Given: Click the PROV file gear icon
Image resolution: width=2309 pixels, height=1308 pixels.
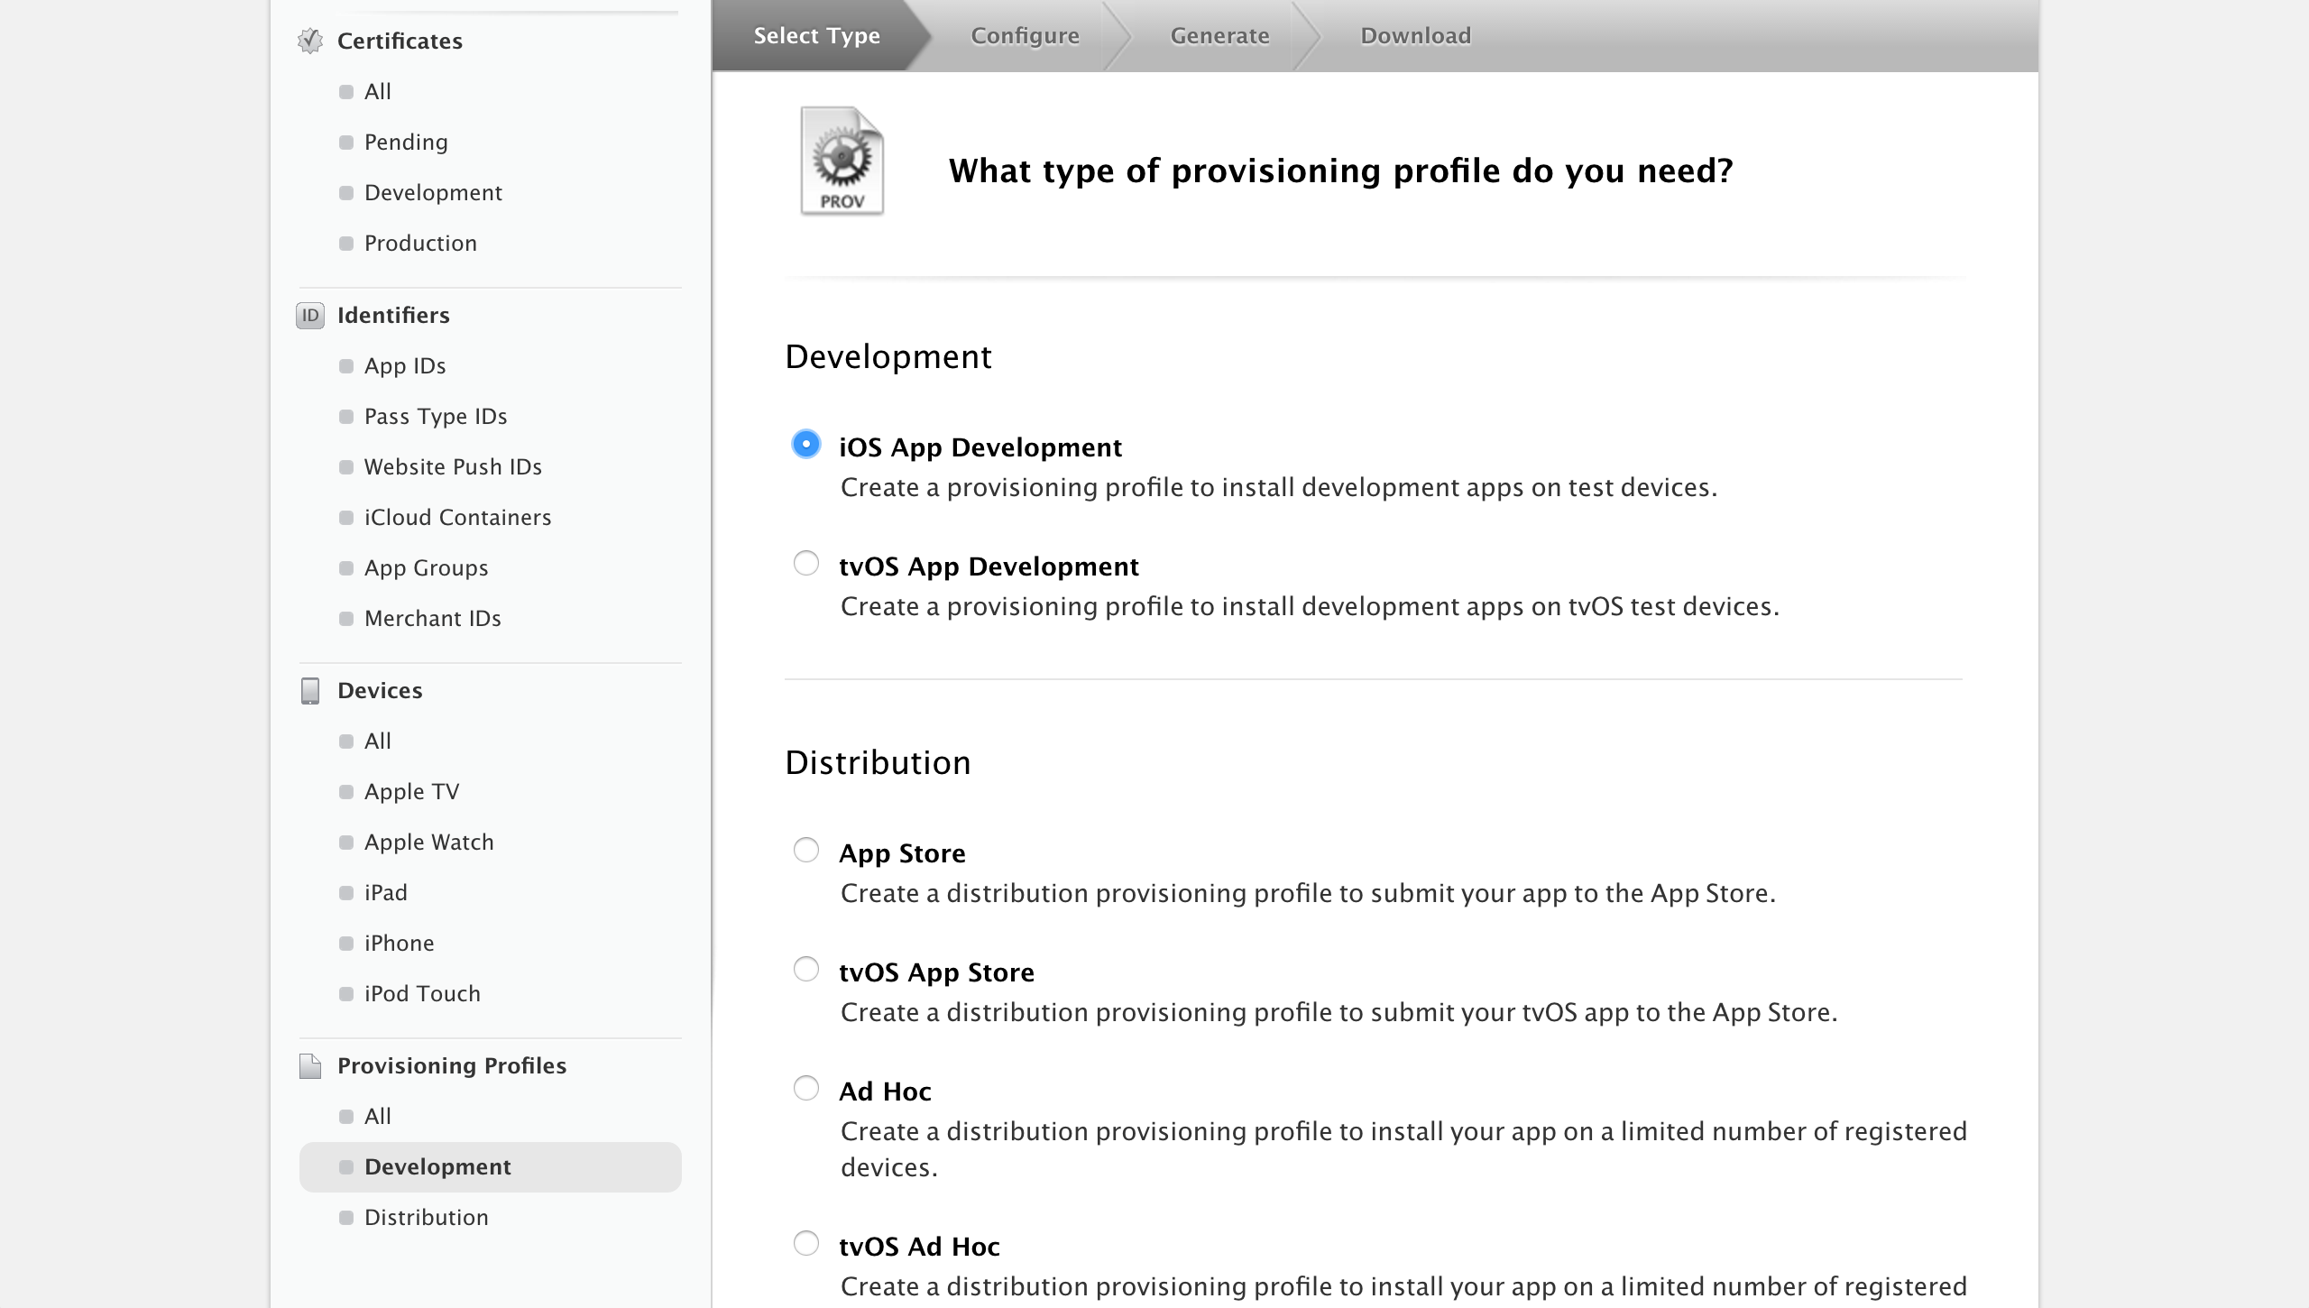Looking at the screenshot, I should coord(842,161).
